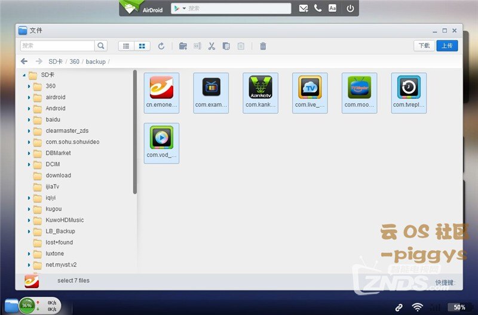Focus the Files window search field
Viewport: 478px width, 315px height.
point(57,46)
